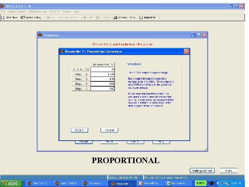Click the Seg. 3 row header
This screenshot has height=187, width=249.
tap(81, 84)
